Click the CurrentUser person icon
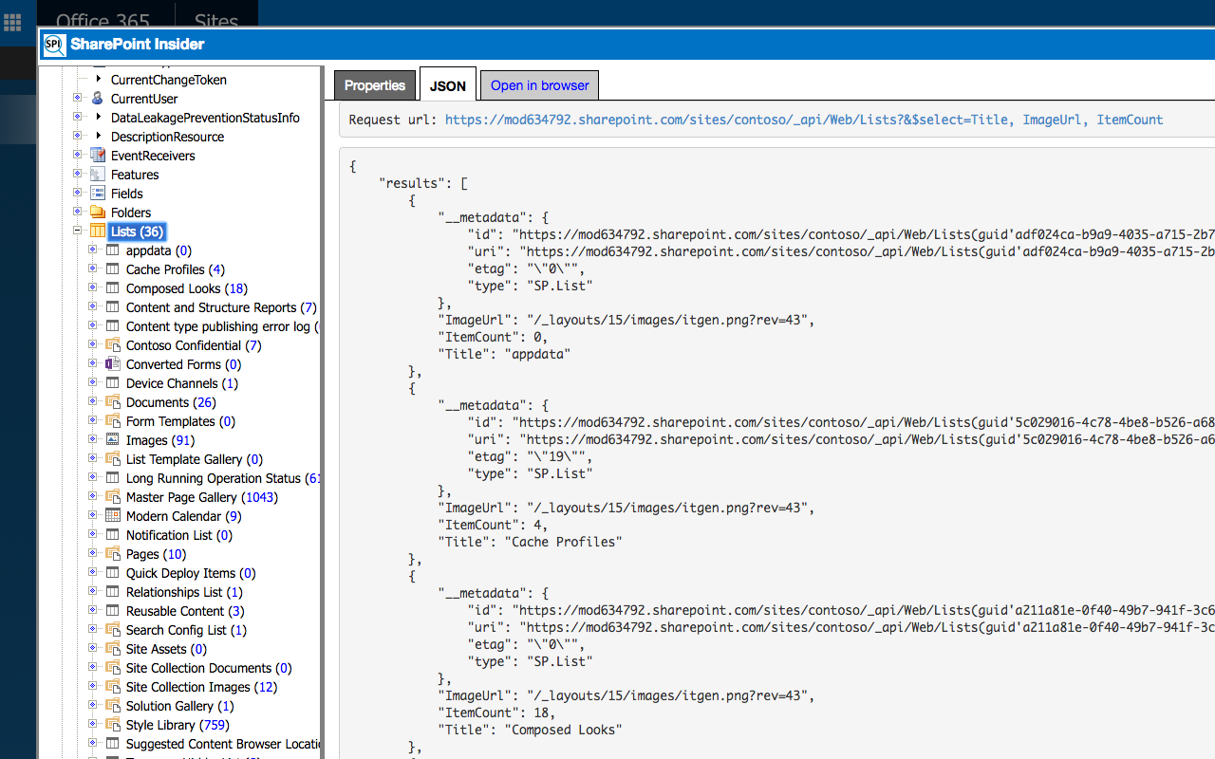 click(97, 99)
